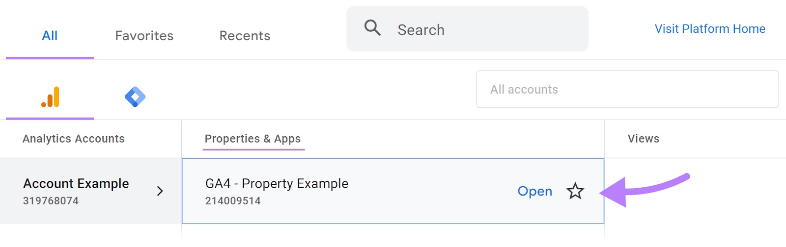Viewport: 786px width, 247px height.
Task: Click the Open link for GA4 property
Action: (x=534, y=191)
